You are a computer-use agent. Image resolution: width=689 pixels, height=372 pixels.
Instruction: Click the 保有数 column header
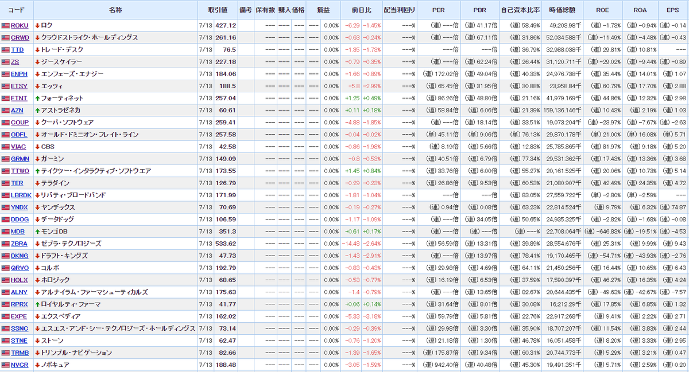point(265,10)
